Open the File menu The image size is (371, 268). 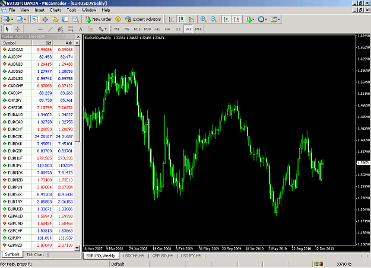coord(12,10)
